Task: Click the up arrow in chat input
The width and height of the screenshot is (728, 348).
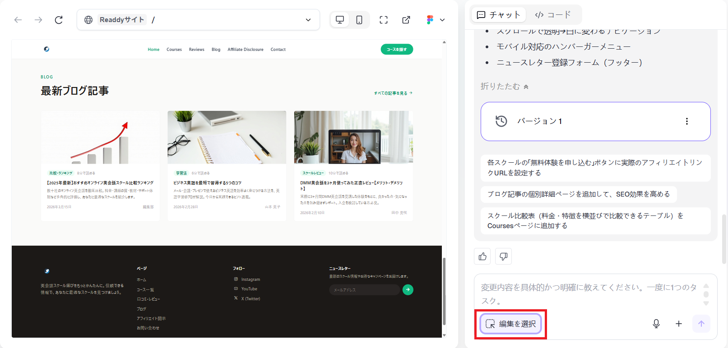Action: 706,286
